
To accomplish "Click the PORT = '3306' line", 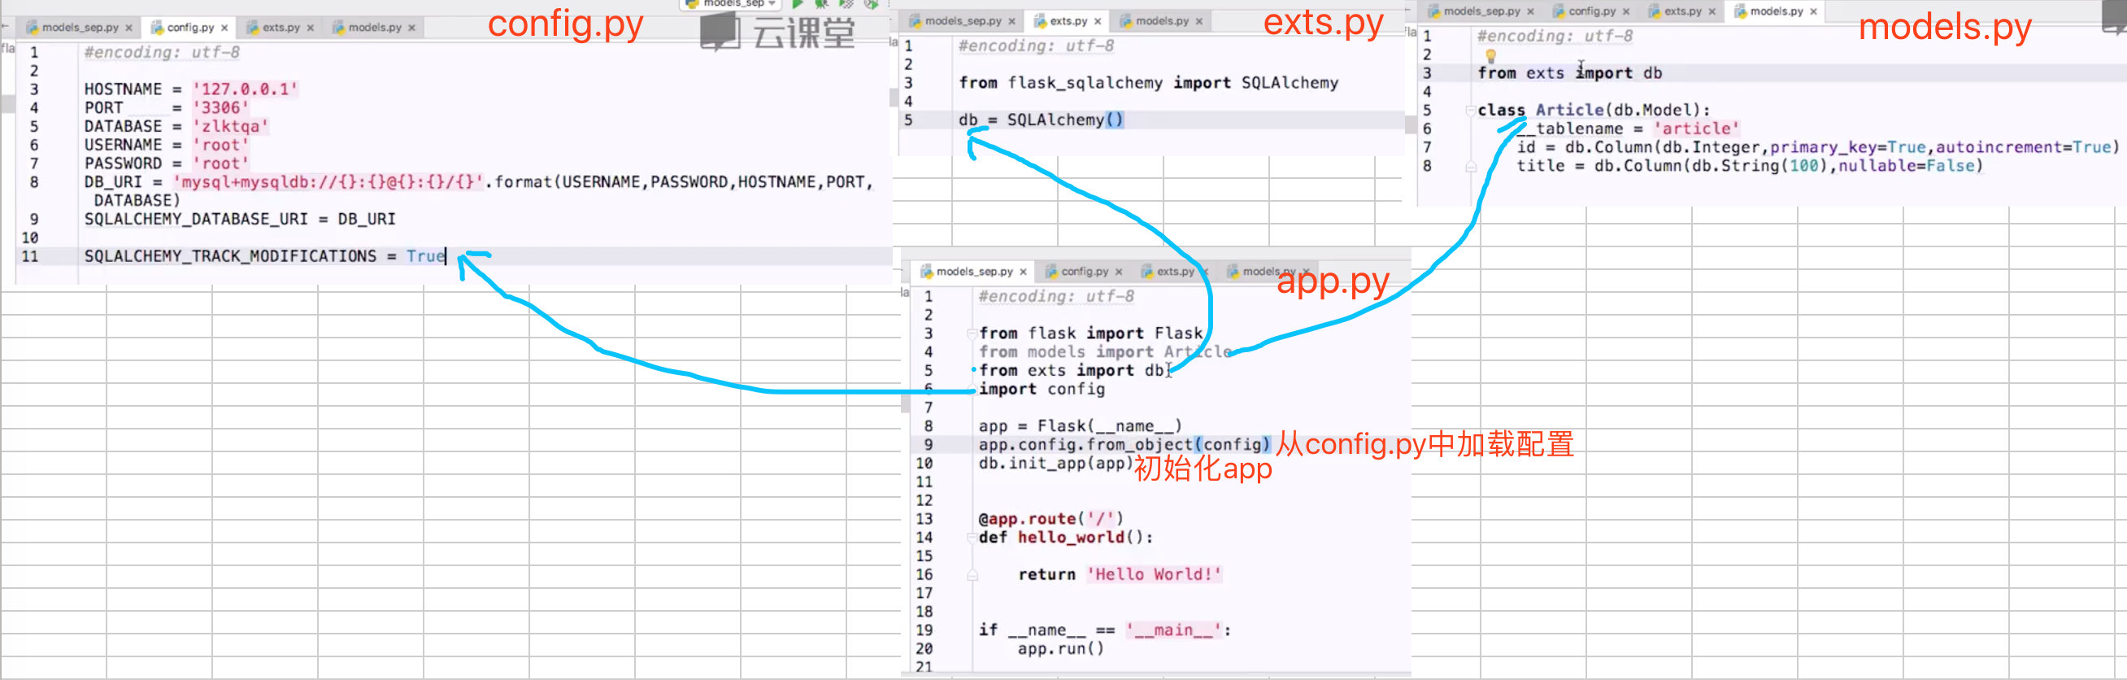I will tap(166, 108).
